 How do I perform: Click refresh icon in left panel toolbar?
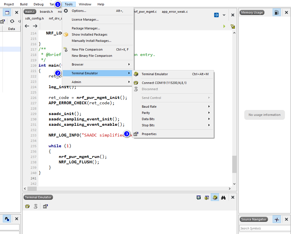click(12, 21)
